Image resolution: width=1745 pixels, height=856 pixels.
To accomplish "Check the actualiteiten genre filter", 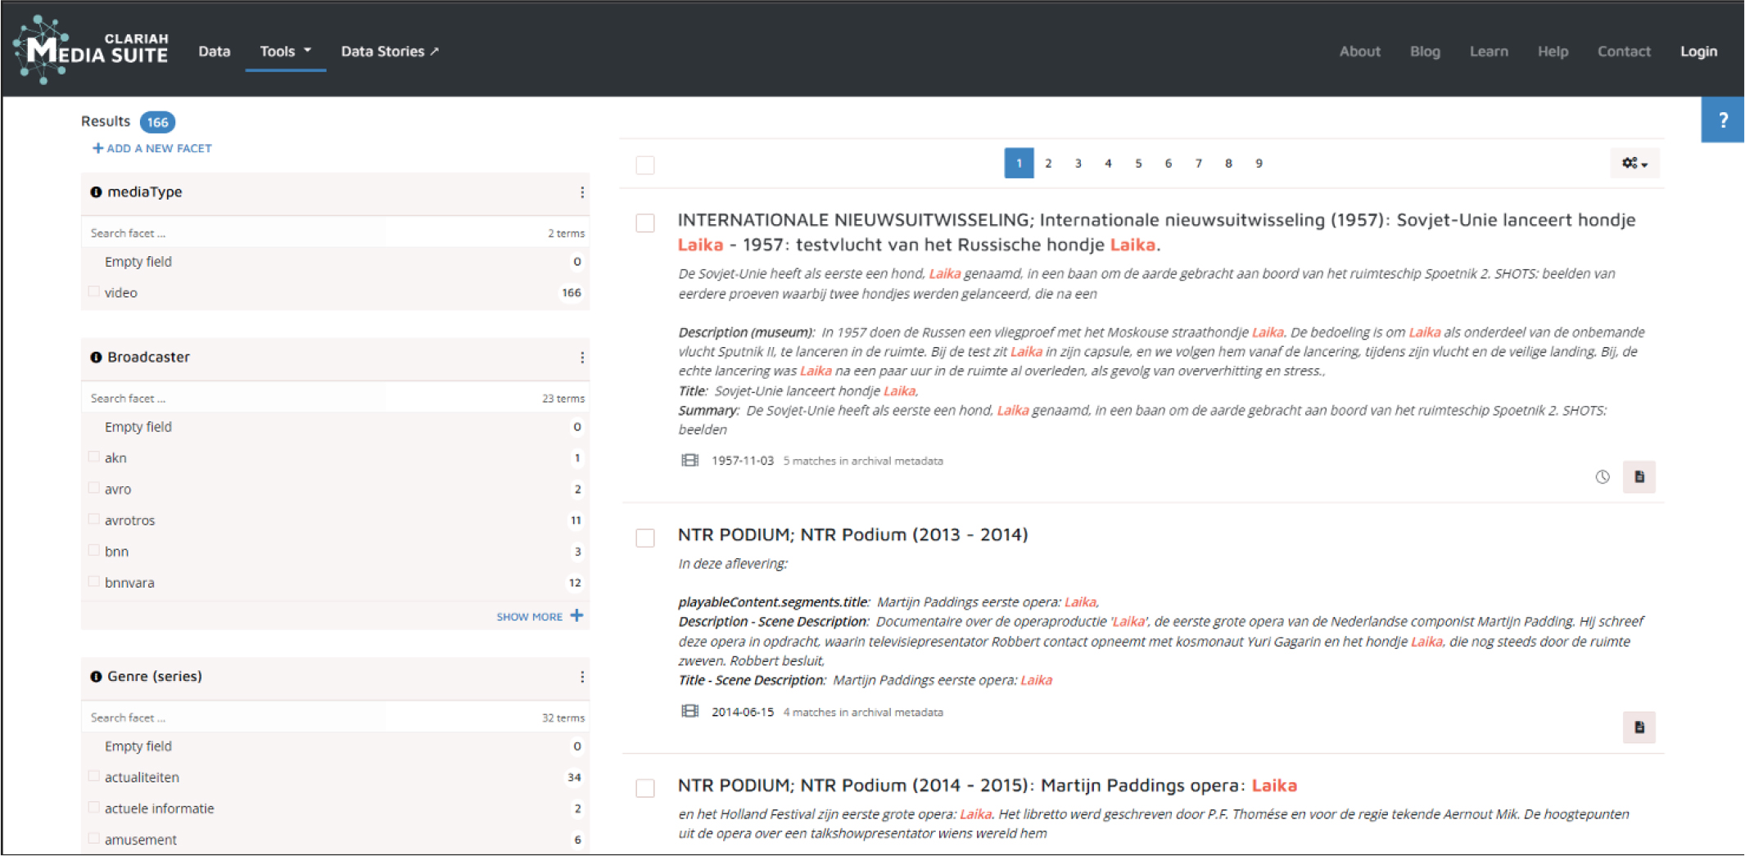I will click(94, 776).
